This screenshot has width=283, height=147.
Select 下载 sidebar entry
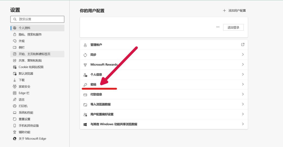coord(37,80)
